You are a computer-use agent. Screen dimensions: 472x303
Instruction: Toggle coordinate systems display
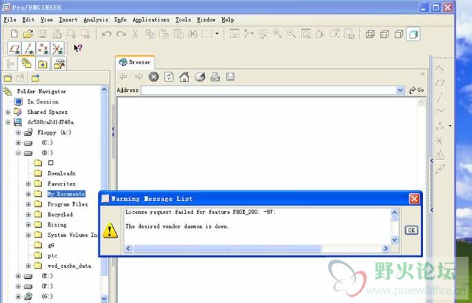57,48
